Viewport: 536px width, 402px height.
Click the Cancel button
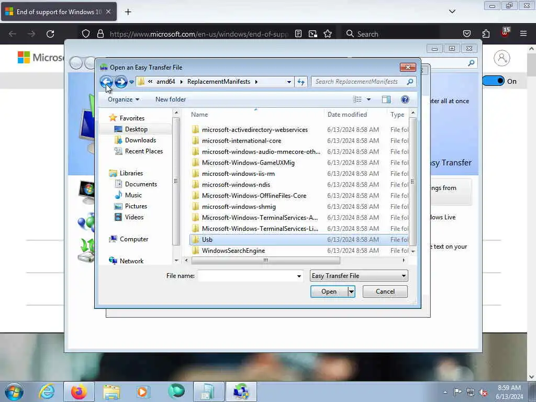(385, 292)
